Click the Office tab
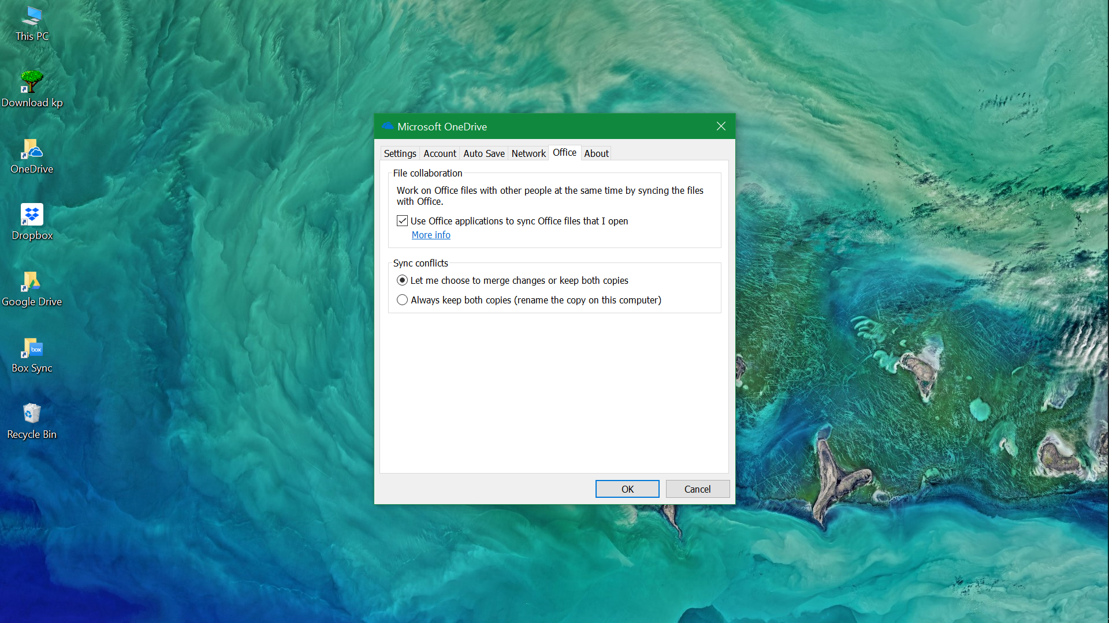1109x623 pixels. click(x=564, y=152)
